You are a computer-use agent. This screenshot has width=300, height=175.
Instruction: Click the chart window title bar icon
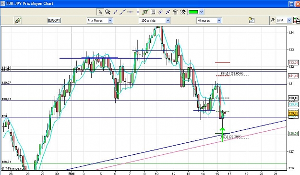click(x=3, y=3)
